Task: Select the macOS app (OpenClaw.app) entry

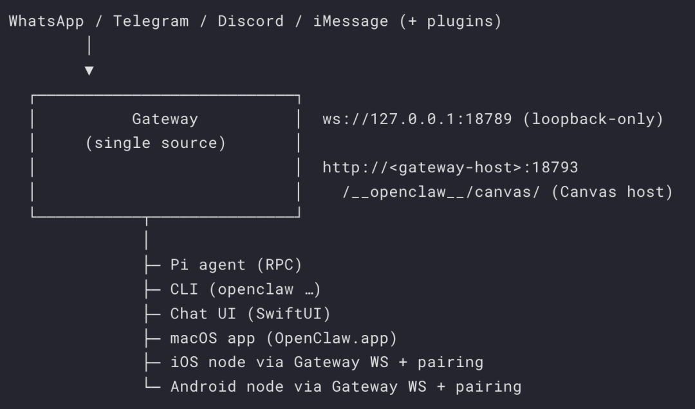Action: click(283, 338)
